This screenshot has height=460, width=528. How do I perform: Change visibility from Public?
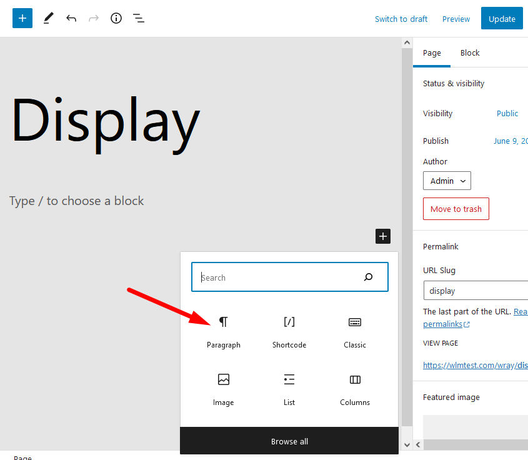[x=507, y=114]
